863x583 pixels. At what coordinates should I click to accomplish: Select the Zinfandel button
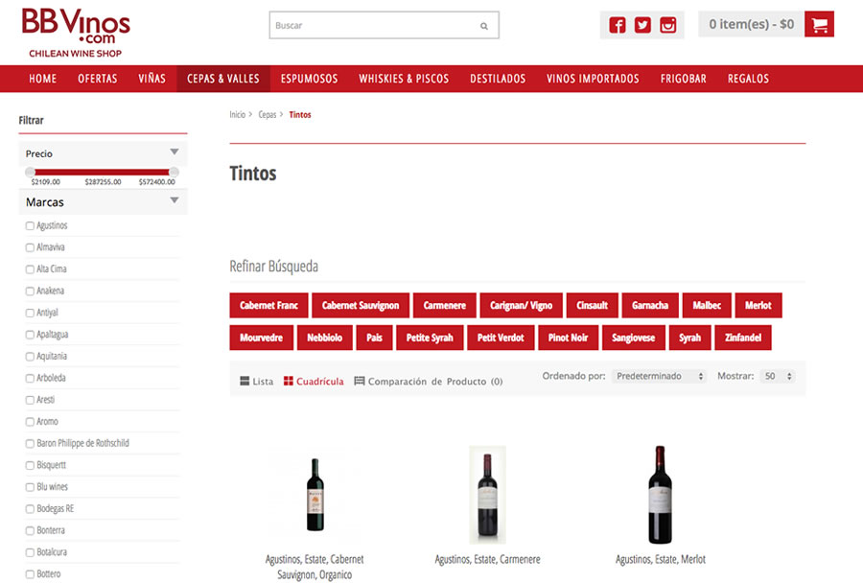tap(743, 338)
